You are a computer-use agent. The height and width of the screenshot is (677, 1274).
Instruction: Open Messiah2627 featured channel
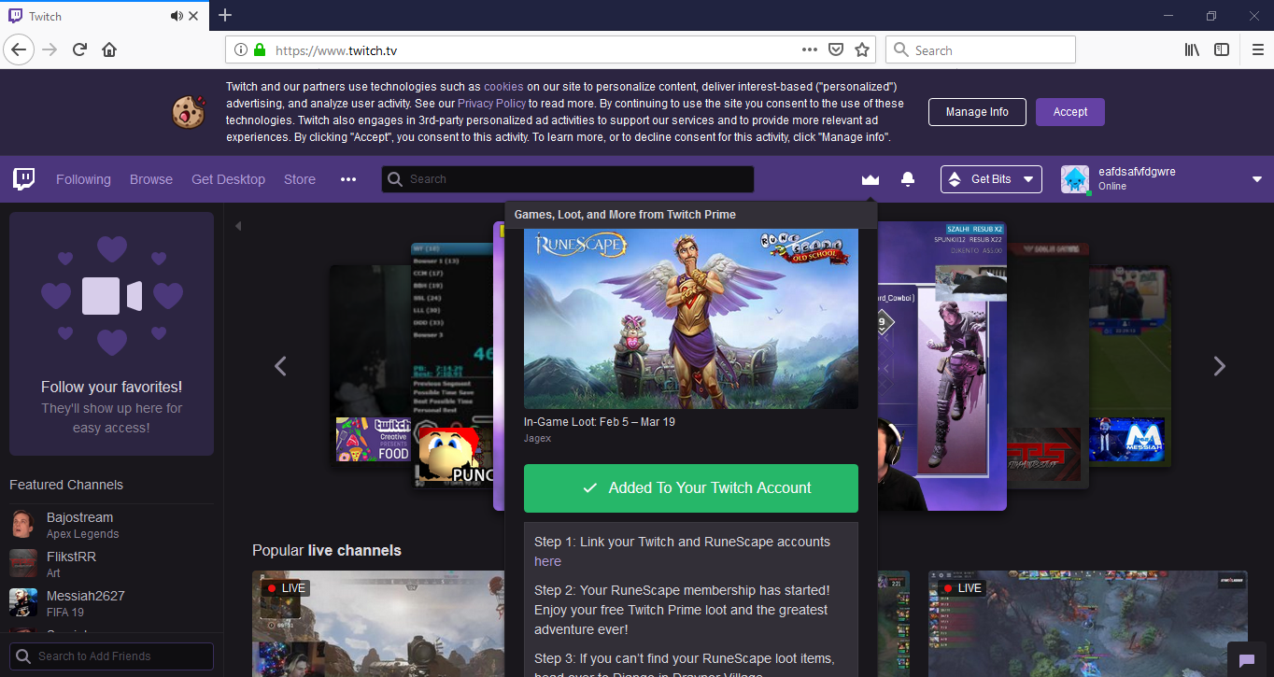pyautogui.click(x=111, y=603)
